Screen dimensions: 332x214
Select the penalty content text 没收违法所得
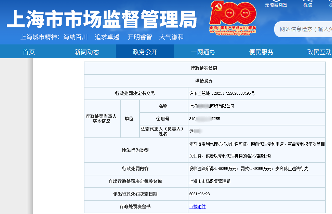click(249, 169)
